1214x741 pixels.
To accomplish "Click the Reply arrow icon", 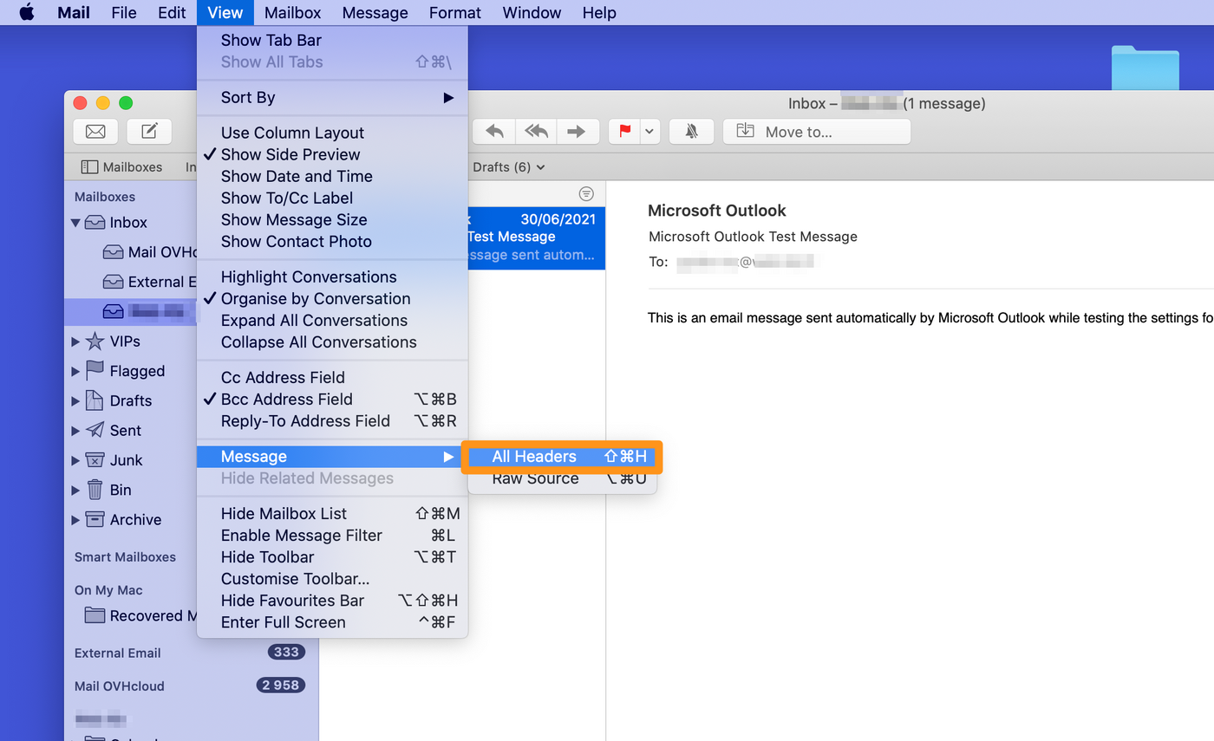I will coord(493,131).
